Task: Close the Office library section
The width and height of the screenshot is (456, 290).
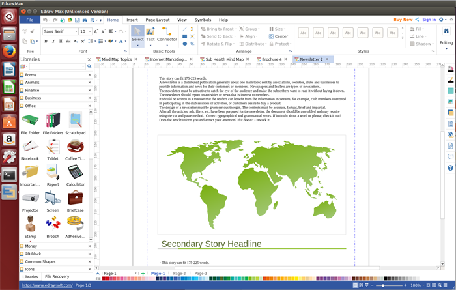Action: coord(89,106)
